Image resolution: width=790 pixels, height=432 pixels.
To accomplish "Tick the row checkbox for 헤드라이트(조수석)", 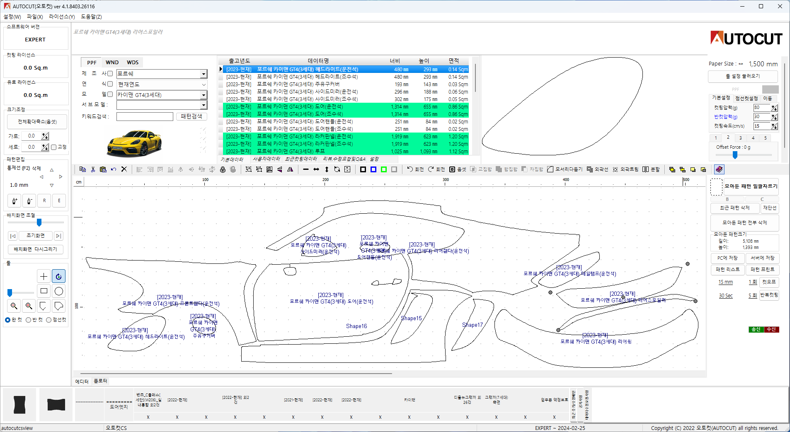I will point(221,77).
